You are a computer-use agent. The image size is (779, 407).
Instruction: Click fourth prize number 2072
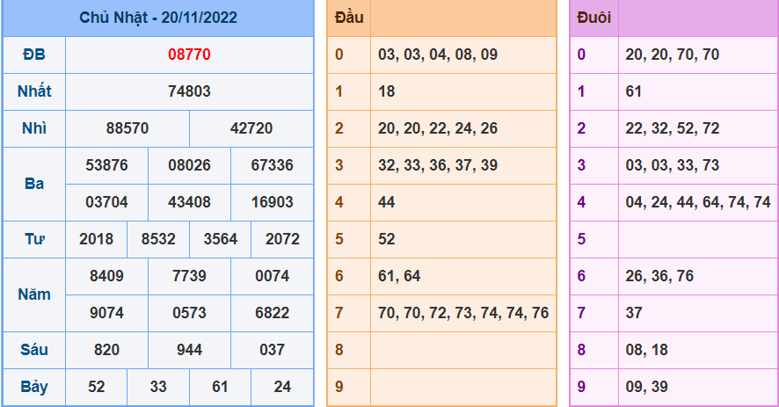[283, 239]
